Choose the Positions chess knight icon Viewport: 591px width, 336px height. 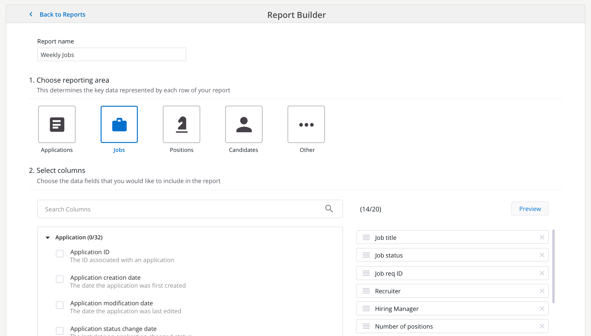coord(182,124)
